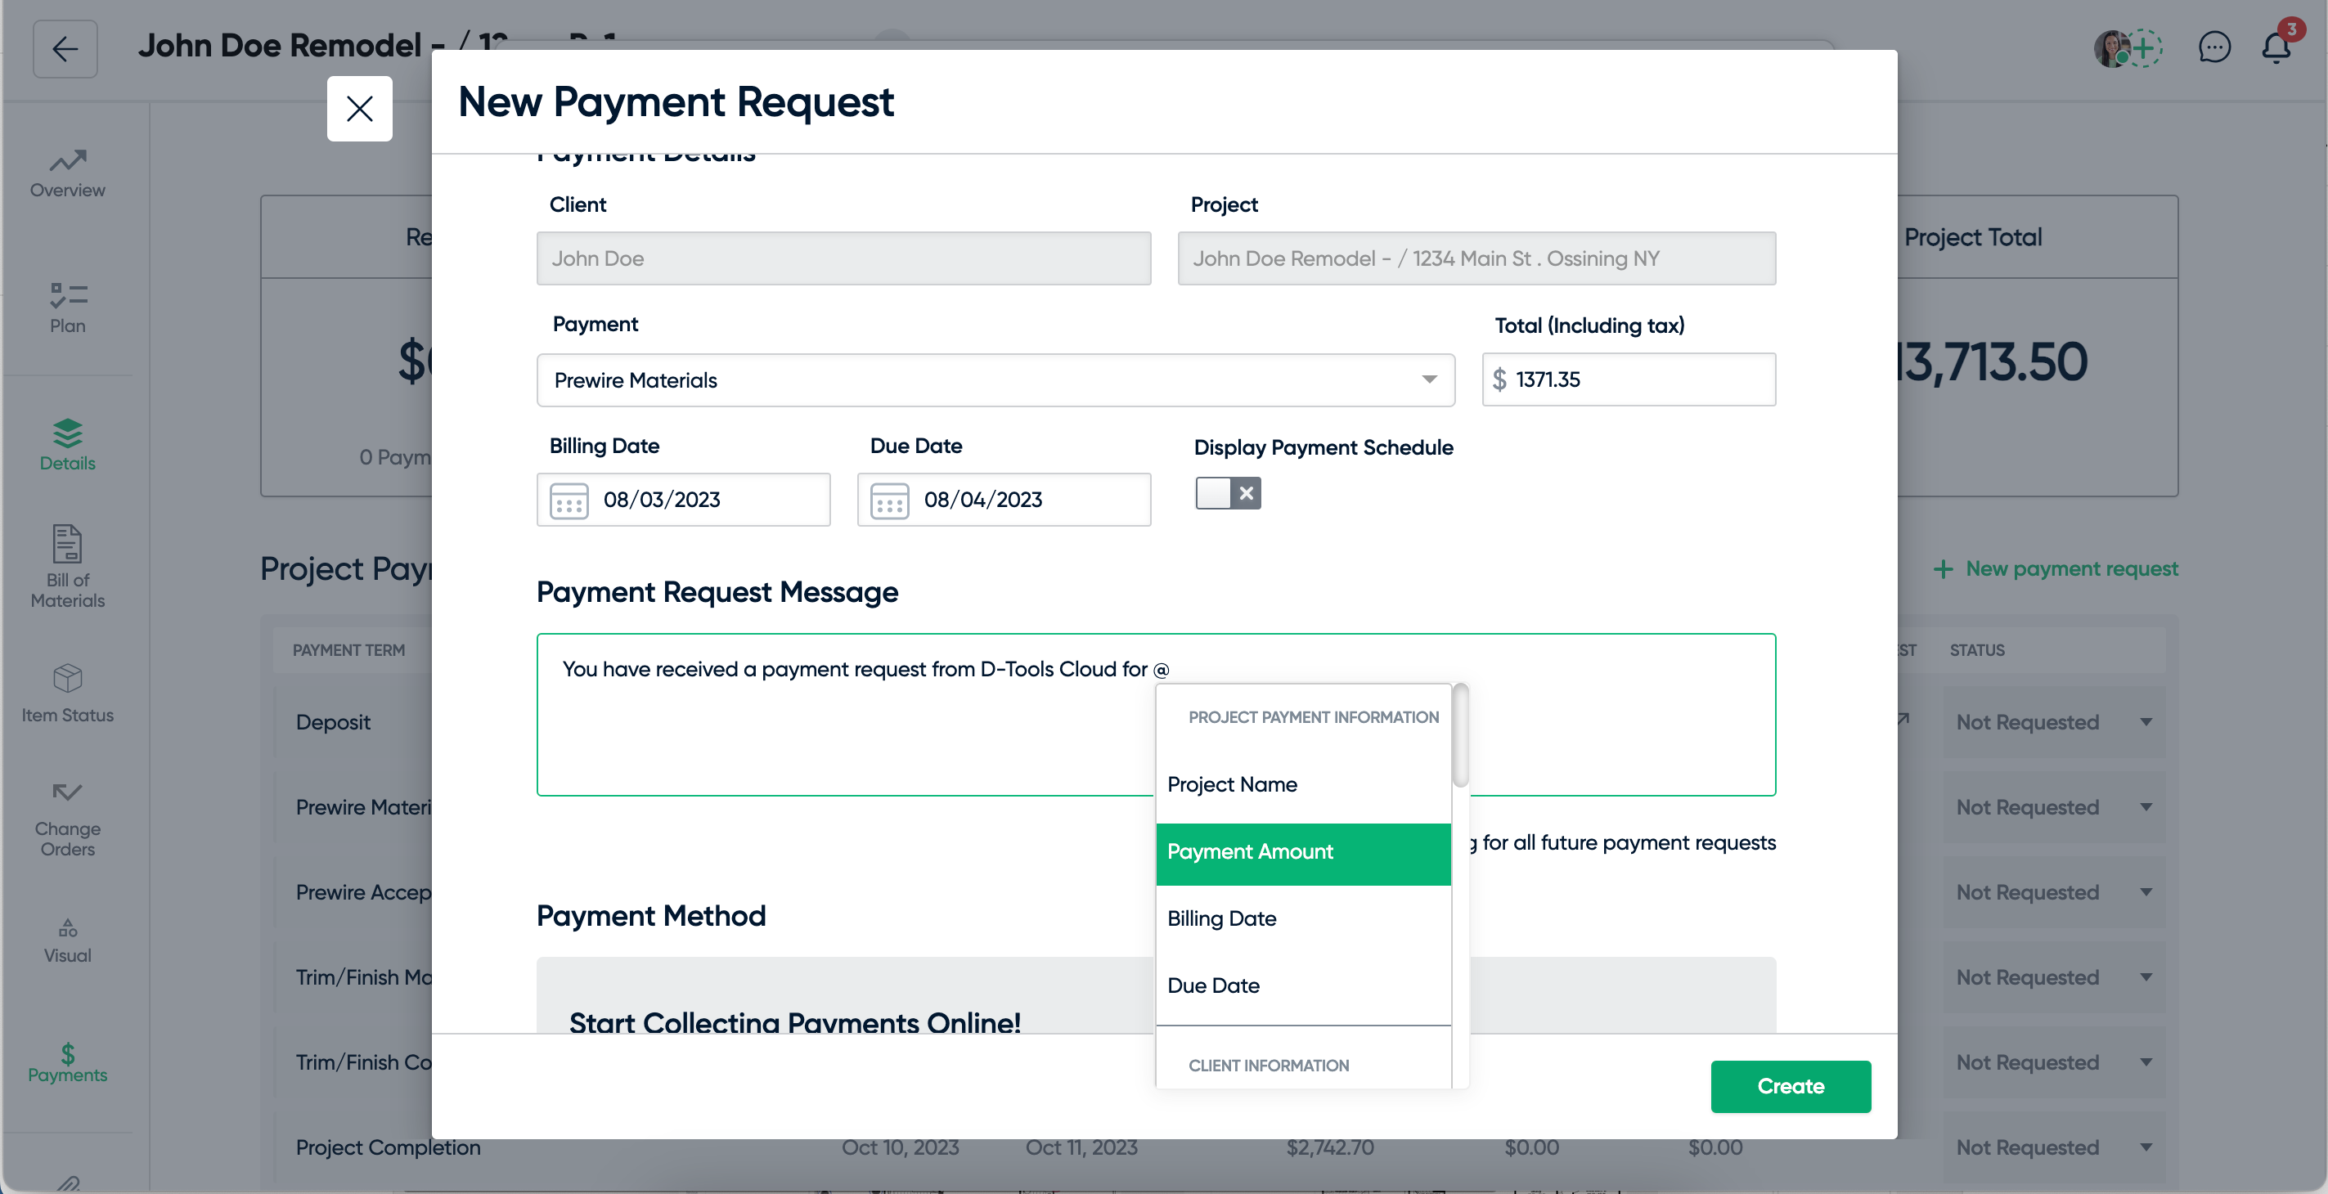Image resolution: width=2328 pixels, height=1194 pixels.
Task: Click the mention list scrollbar
Action: (1459, 736)
